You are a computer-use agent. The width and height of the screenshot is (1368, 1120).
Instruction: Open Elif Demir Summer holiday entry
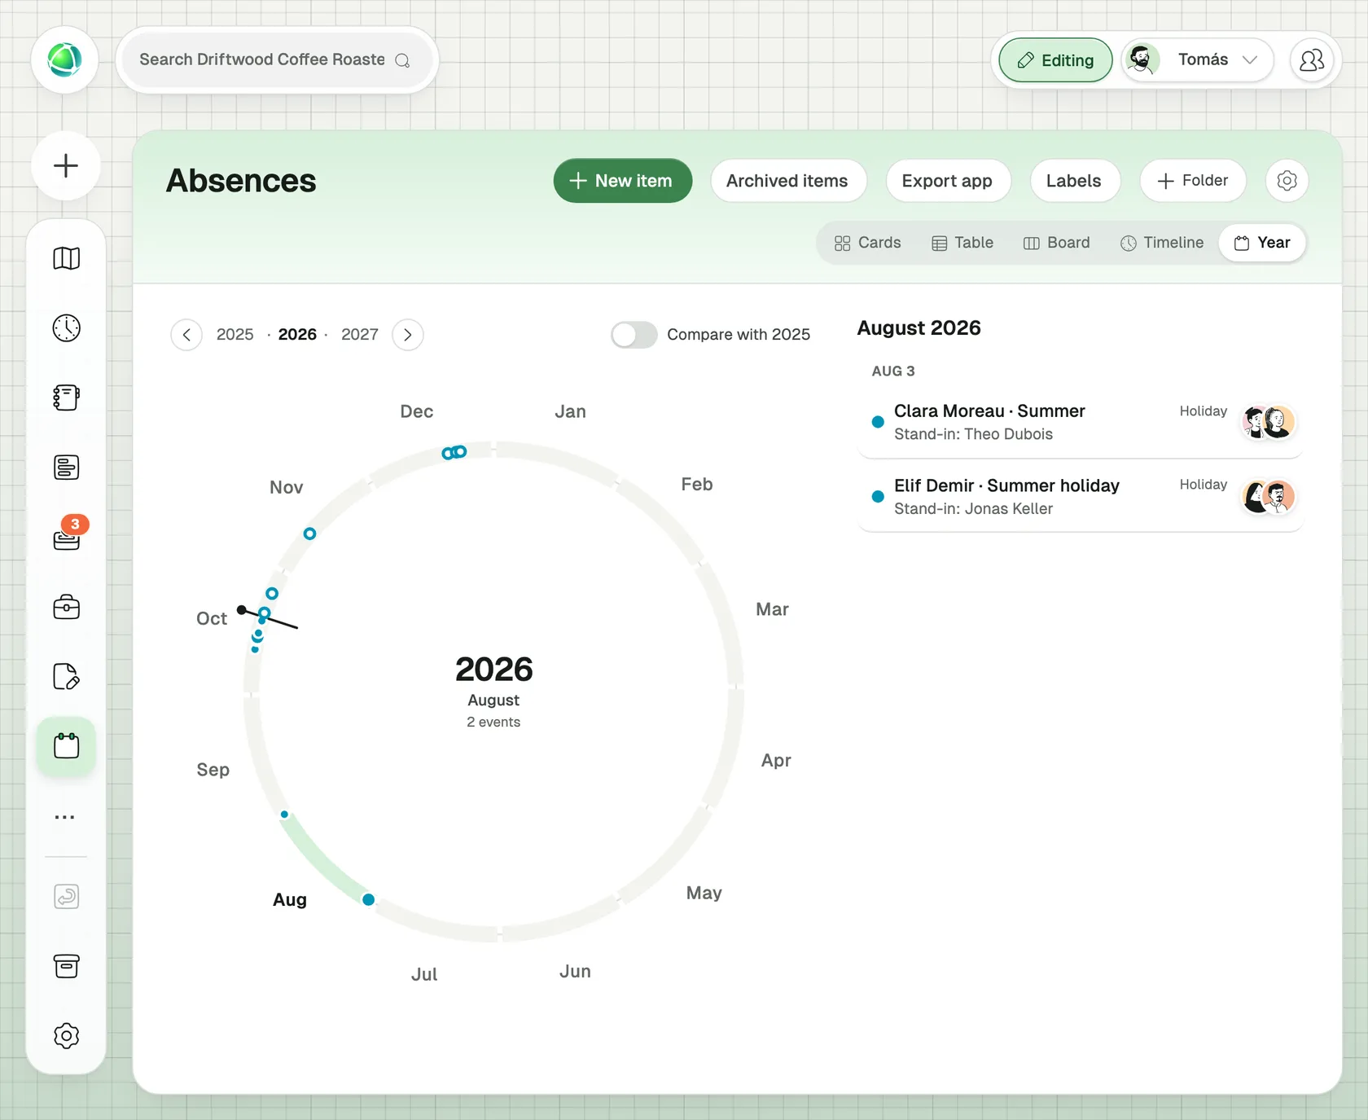pos(1080,496)
